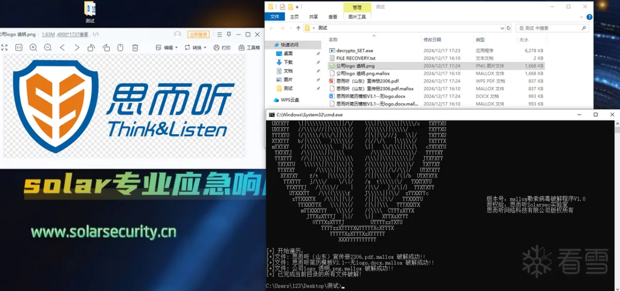Click 打印 print button in viewer
This screenshot has width=620, height=291.
tap(222, 47)
